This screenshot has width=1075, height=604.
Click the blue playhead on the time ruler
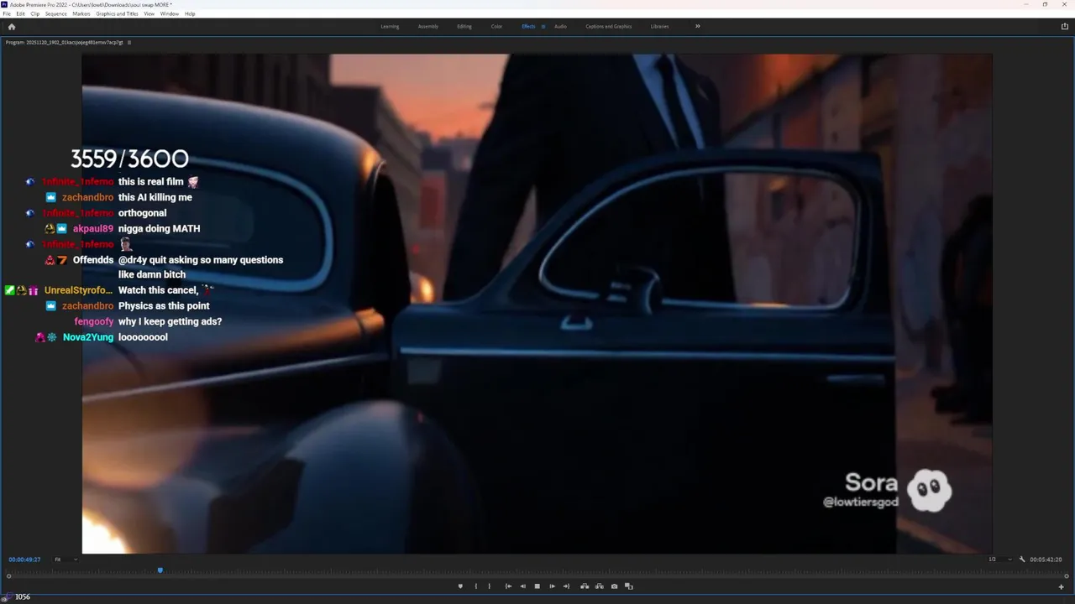point(160,570)
